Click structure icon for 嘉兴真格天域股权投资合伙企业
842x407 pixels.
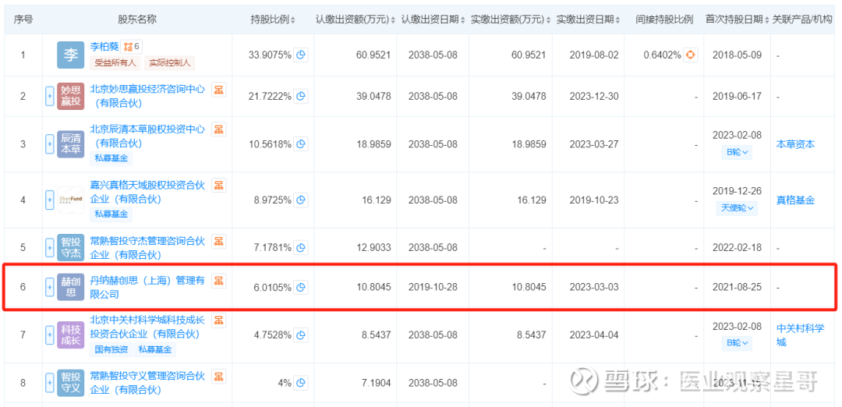click(218, 186)
